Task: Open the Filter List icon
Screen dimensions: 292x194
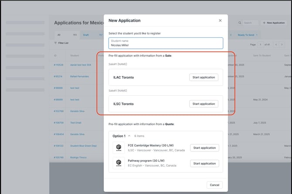Action: click(x=55, y=43)
